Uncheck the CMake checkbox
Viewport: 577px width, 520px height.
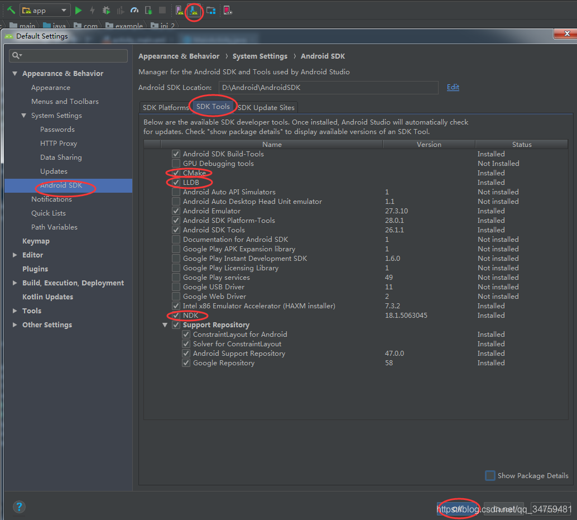(176, 173)
